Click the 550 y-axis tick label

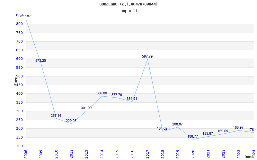point(19,68)
